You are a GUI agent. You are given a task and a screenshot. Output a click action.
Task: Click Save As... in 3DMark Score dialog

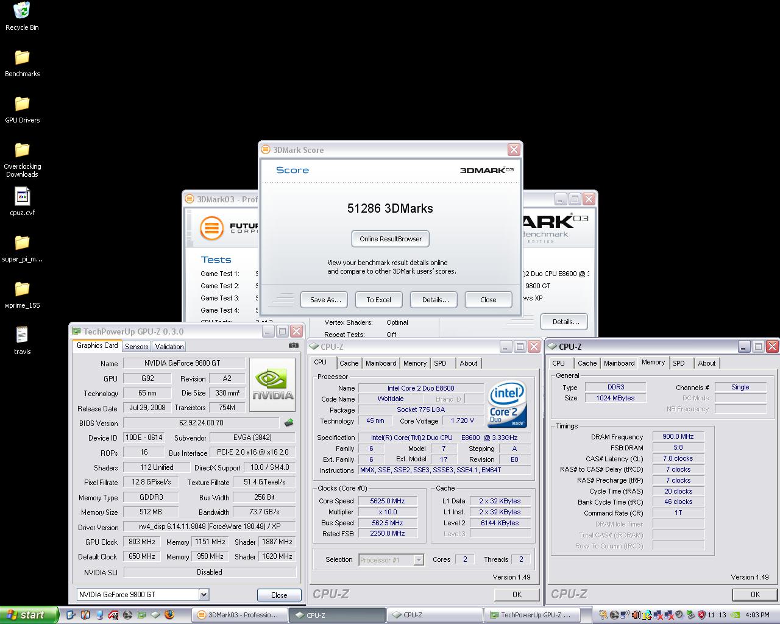coord(325,300)
